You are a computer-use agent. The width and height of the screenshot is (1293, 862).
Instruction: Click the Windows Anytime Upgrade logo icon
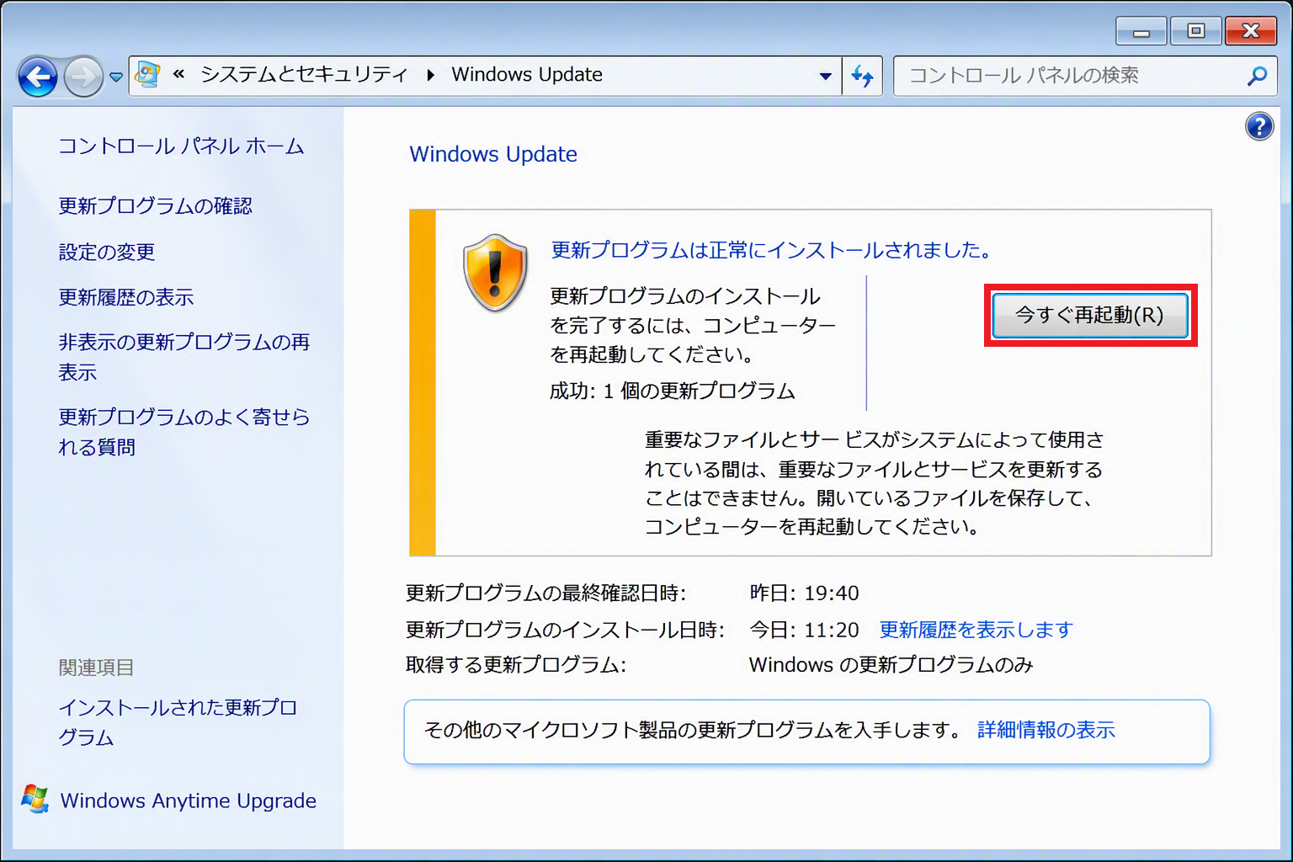click(x=35, y=799)
